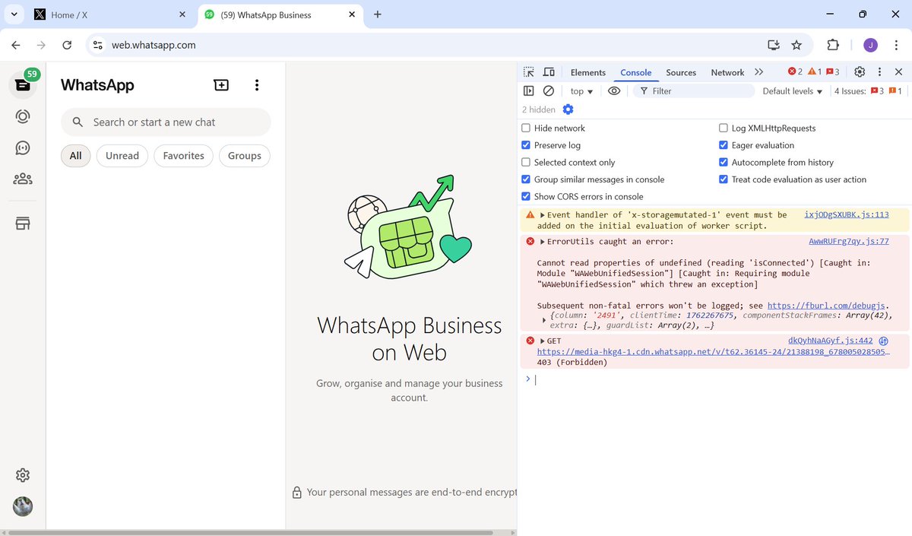The height and width of the screenshot is (536, 912).
Task: Open source link AwwRUFrg7qy.js:77
Action: (849, 242)
